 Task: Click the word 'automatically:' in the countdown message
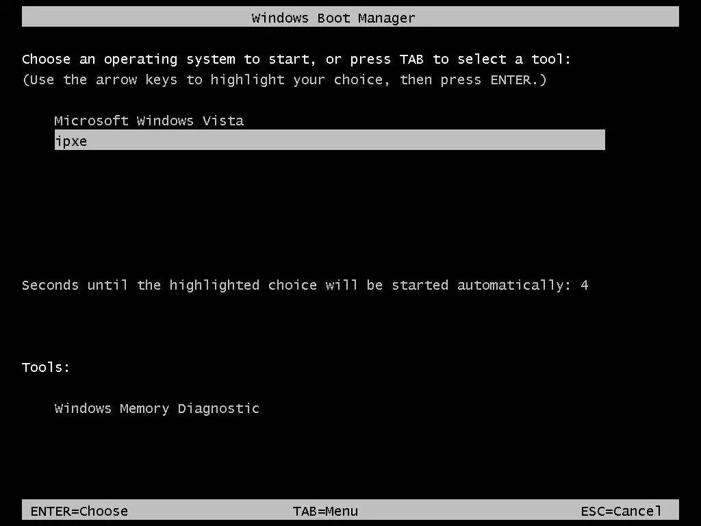[513, 286]
